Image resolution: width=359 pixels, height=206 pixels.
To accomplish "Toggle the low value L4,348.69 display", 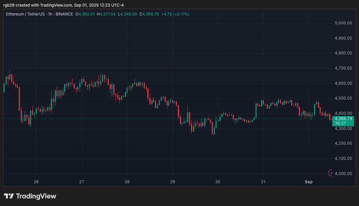I will pyautogui.click(x=128, y=14).
